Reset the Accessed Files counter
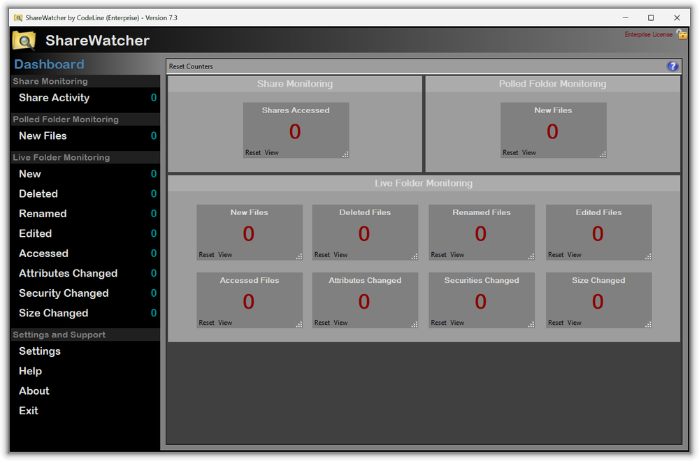The height and width of the screenshot is (461, 699). click(206, 323)
